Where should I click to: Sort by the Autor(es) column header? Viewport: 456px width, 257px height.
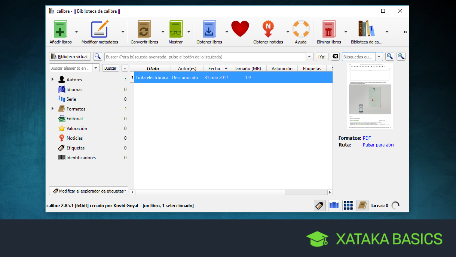pos(187,68)
